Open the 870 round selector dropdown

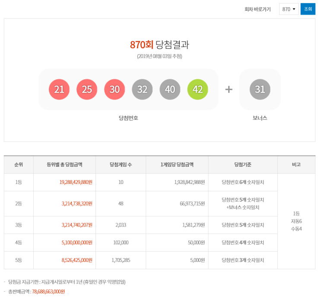pos(289,9)
